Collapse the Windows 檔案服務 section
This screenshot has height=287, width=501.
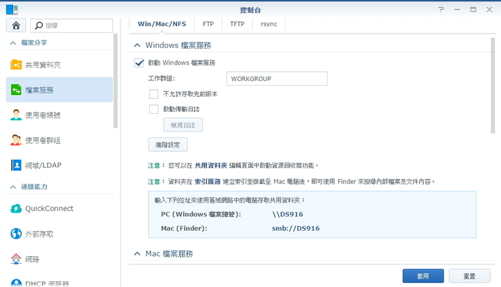[137, 45]
